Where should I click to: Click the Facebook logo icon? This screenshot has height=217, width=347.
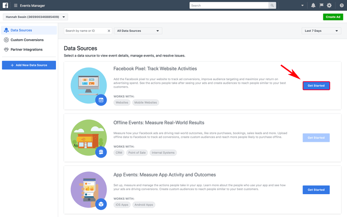pyautogui.click(x=5, y=5)
